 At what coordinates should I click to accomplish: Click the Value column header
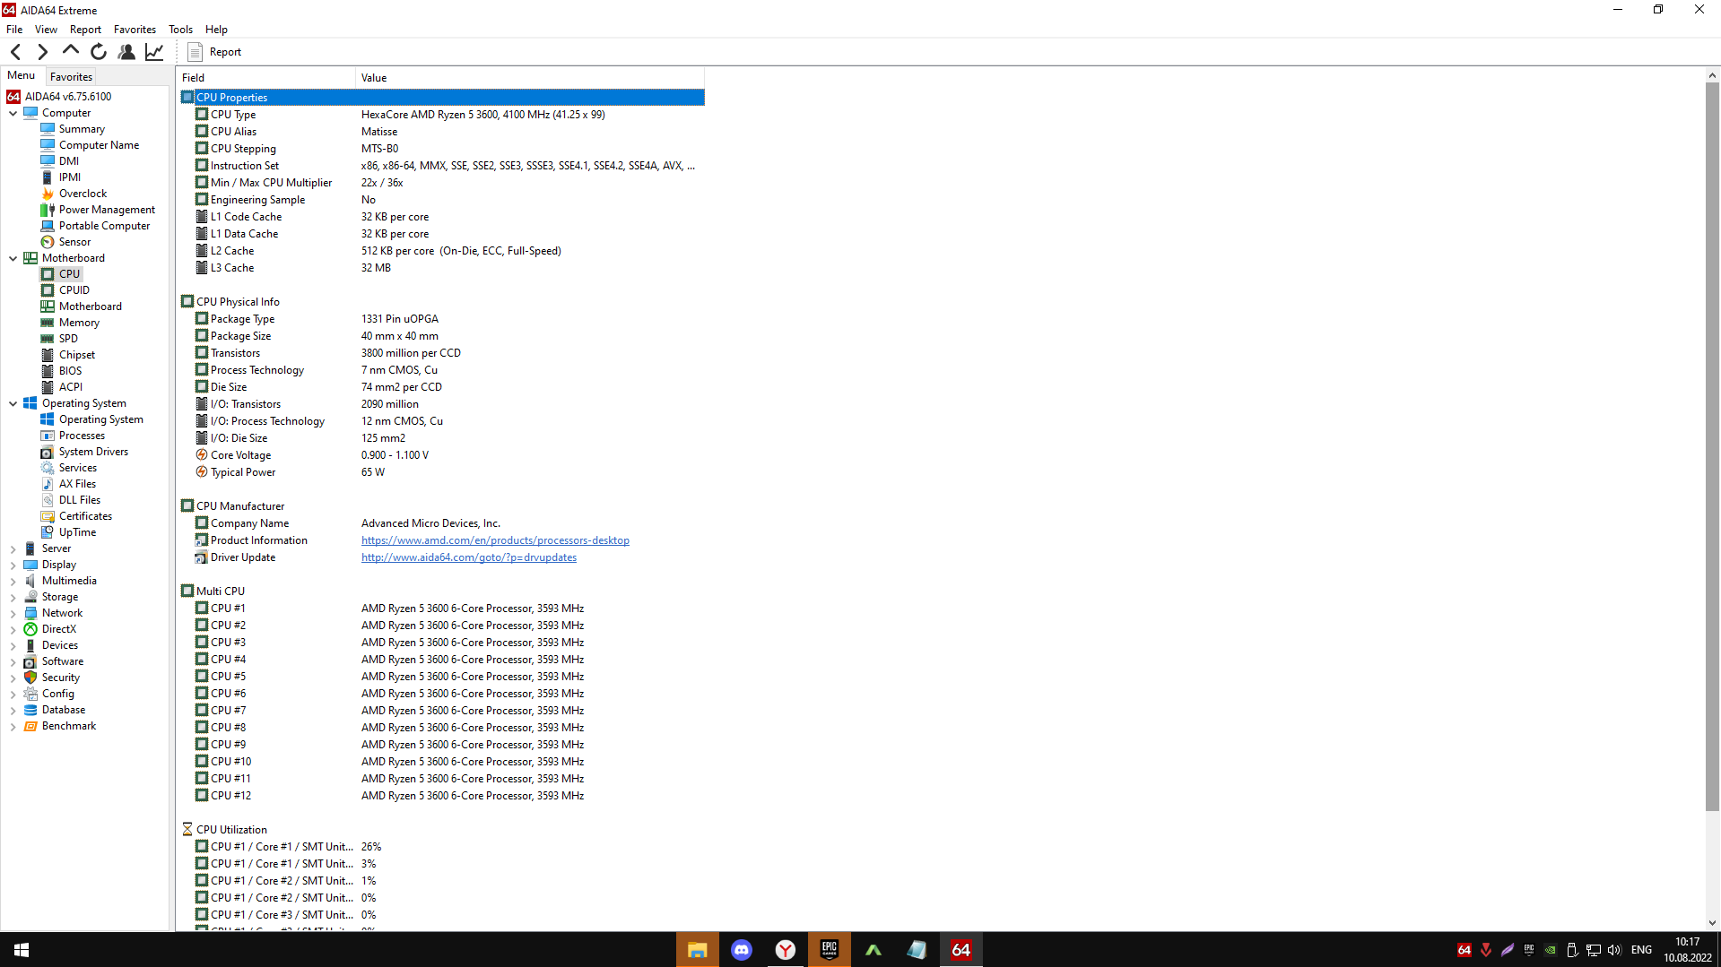click(x=530, y=78)
